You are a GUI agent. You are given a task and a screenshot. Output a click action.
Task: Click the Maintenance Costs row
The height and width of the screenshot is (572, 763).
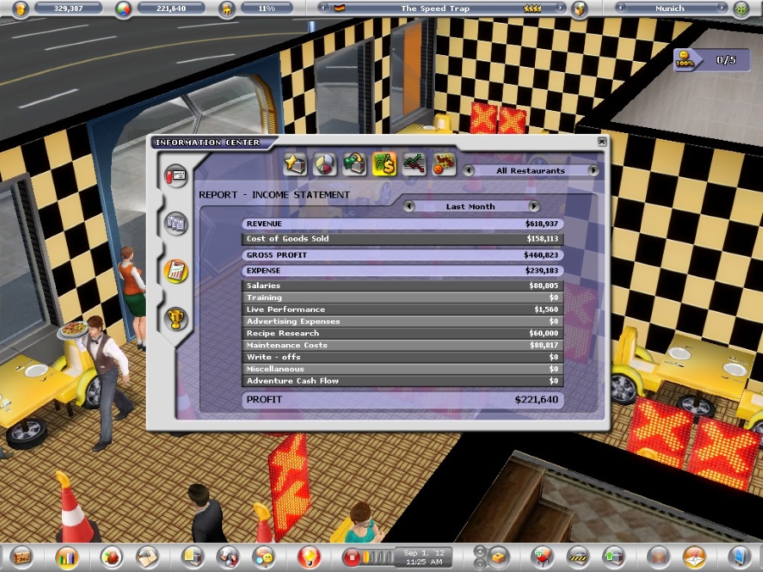[403, 345]
